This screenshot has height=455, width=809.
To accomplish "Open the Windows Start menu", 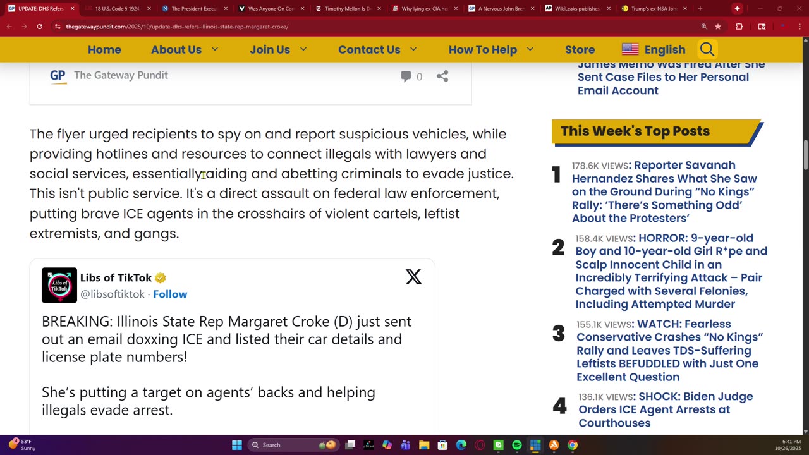I will [237, 445].
